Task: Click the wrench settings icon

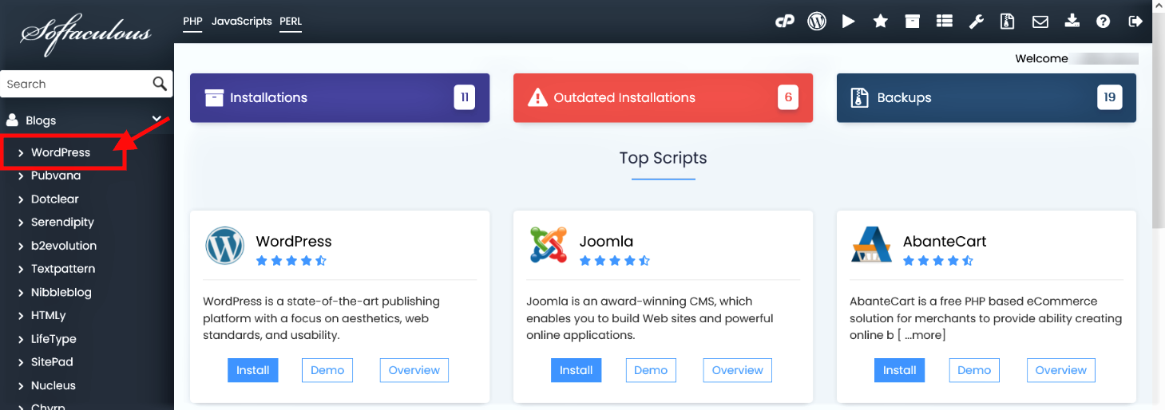Action: coord(976,22)
